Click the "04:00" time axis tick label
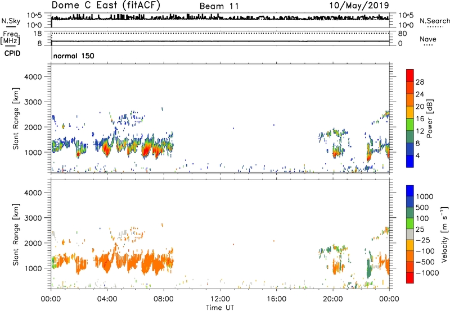The image size is (450, 311). (x=107, y=299)
